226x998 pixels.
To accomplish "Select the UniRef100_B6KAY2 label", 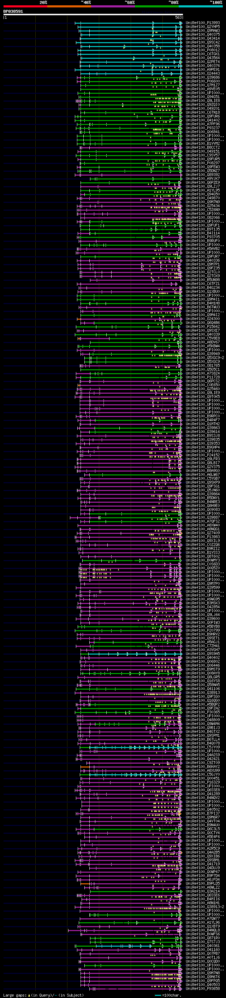I will point(203,767).
